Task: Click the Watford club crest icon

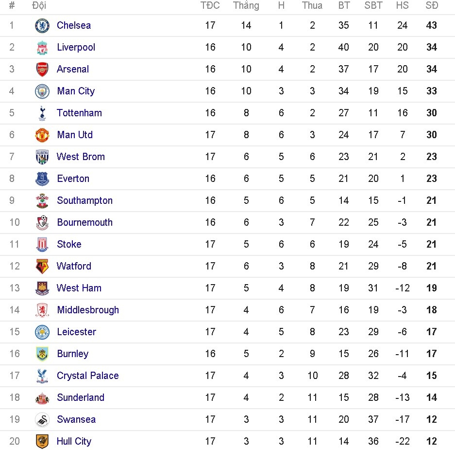Action: pyautogui.click(x=42, y=266)
